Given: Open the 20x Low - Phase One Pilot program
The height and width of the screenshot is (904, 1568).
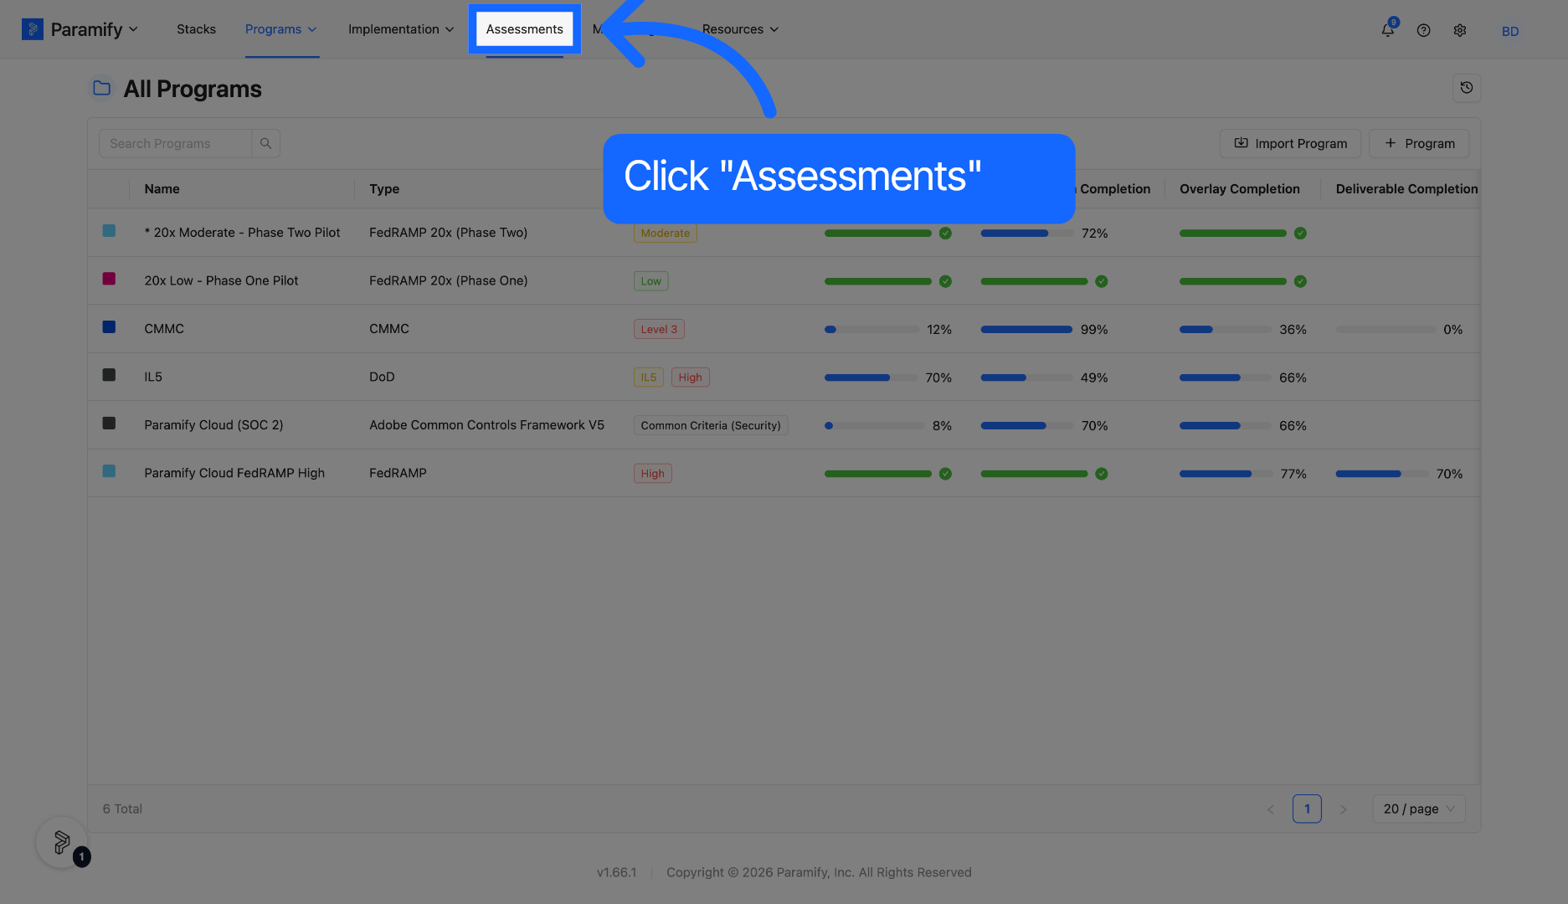Looking at the screenshot, I should (221, 281).
